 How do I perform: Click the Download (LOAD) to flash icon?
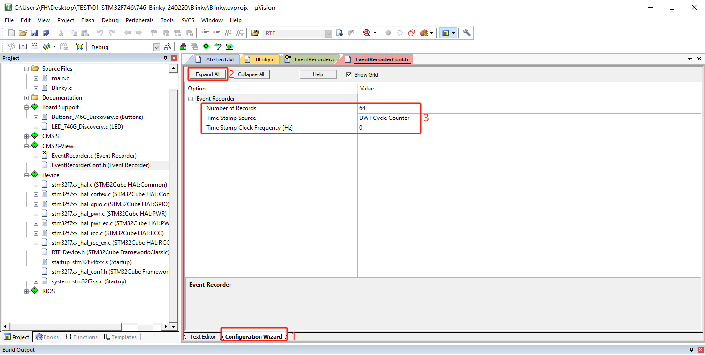(80, 46)
